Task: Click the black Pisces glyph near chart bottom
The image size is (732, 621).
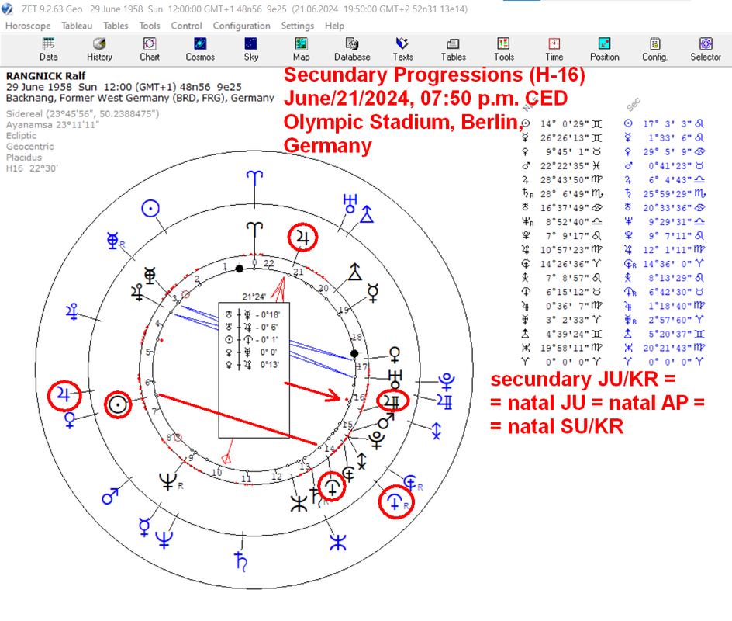Action: point(299,503)
